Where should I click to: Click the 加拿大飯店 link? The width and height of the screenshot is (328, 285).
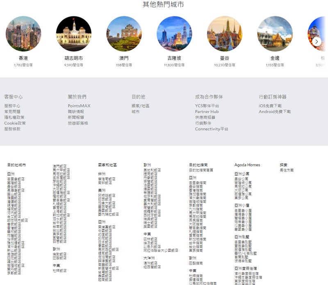click(x=107, y=203)
